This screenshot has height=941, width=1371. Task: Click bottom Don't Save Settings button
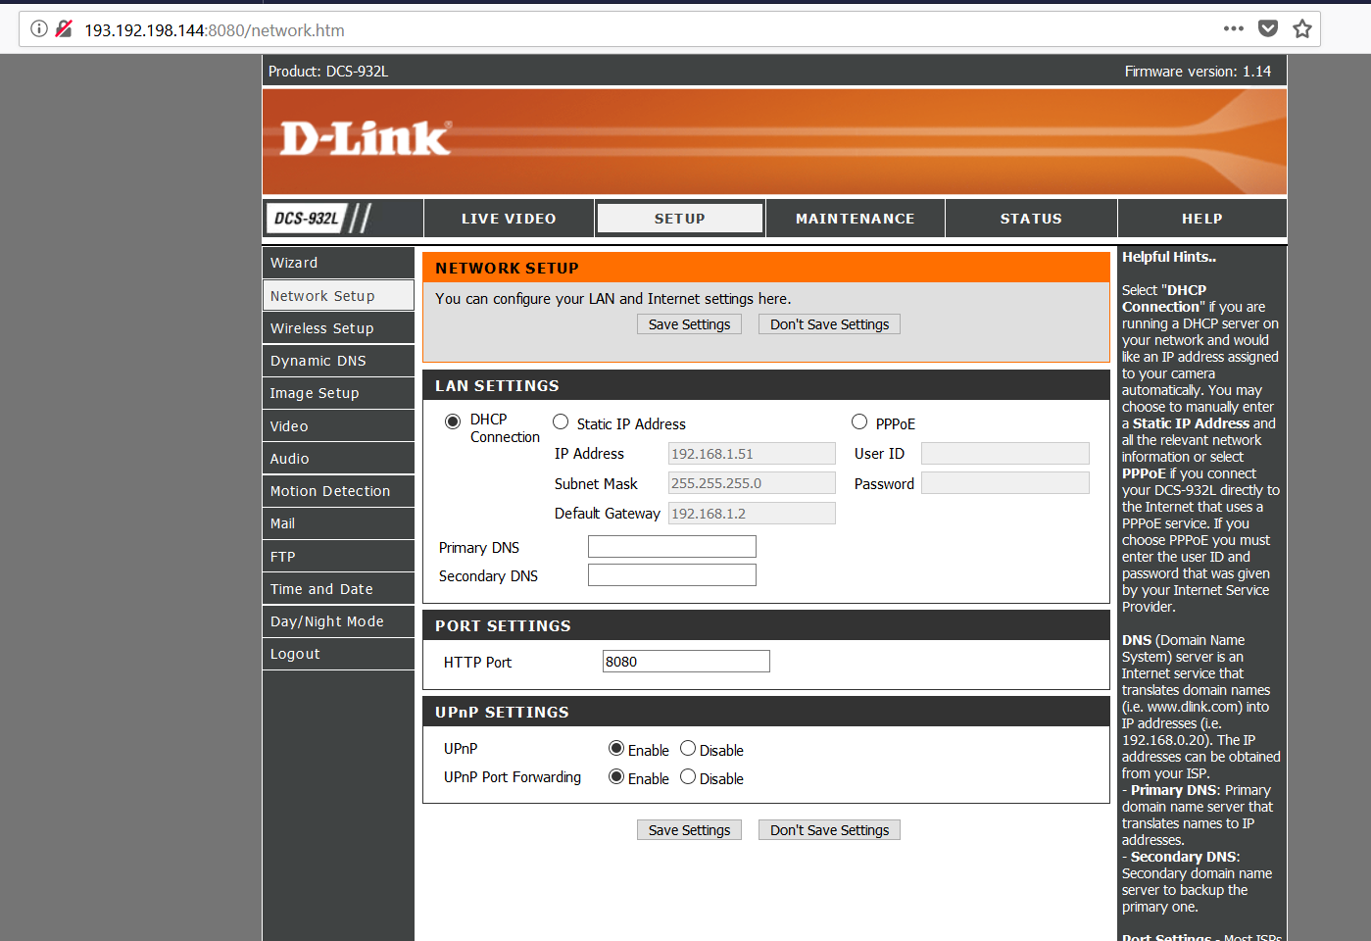pos(829,830)
